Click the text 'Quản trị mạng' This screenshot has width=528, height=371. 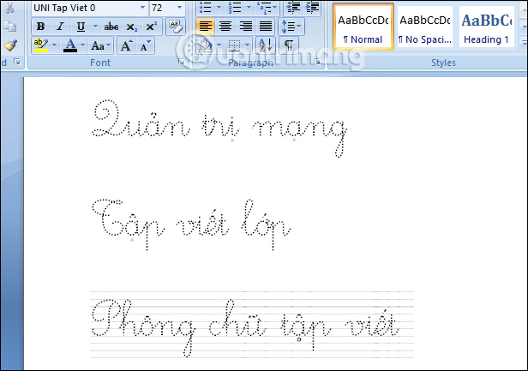(219, 129)
